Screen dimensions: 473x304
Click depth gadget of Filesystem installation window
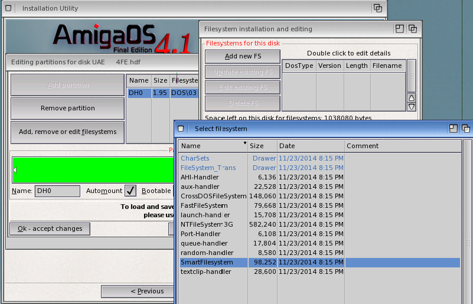pyautogui.click(x=412, y=29)
